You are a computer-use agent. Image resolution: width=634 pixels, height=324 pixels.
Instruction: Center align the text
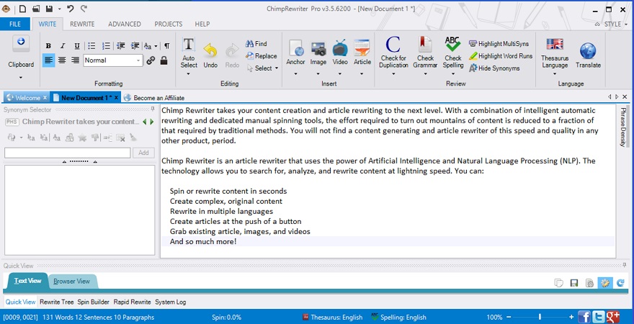62,60
